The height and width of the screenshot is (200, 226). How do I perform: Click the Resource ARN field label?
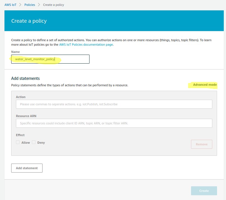pos(26,116)
